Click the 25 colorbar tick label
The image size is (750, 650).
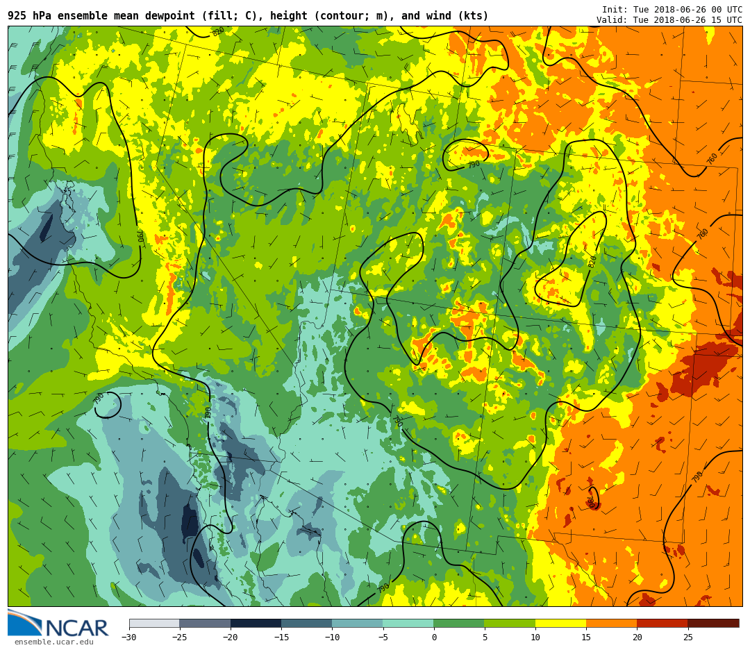click(687, 637)
